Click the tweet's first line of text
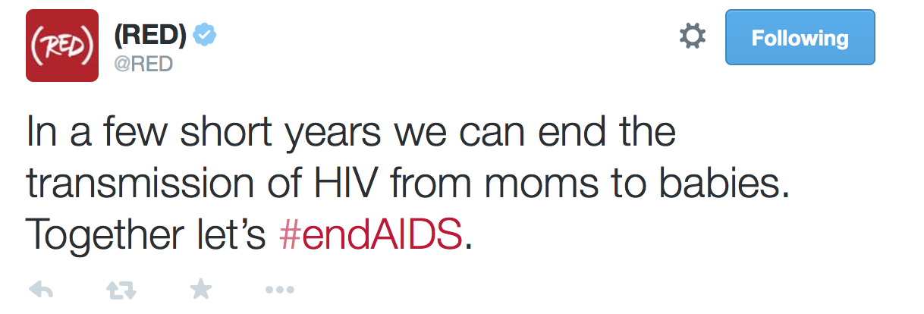Image resolution: width=924 pixels, height=314 pixels. (351, 133)
